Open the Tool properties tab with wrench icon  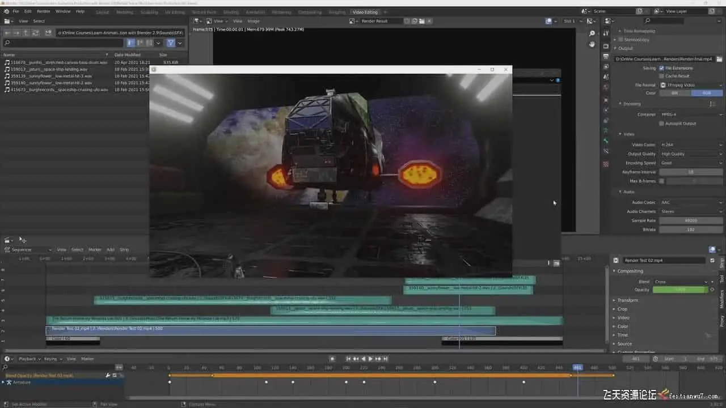click(x=606, y=33)
